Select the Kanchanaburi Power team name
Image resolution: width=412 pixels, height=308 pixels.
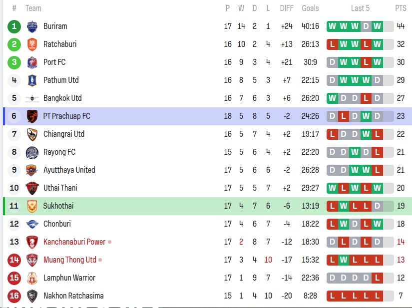click(74, 242)
